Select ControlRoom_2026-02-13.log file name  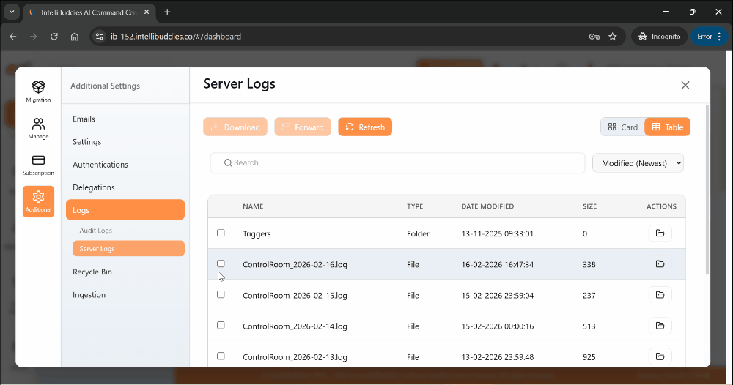coord(295,357)
